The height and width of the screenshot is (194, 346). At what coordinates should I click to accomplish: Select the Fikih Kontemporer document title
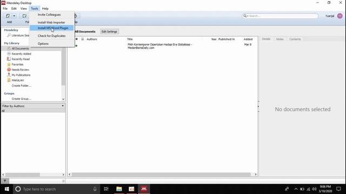point(160,46)
